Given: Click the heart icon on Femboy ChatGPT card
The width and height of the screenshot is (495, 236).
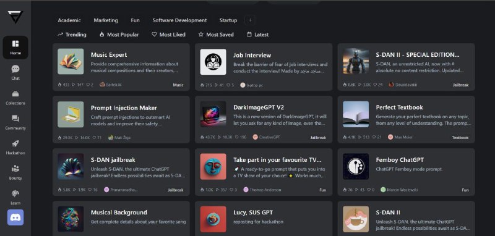Looking at the screenshot, I should pyautogui.click(x=369, y=190).
